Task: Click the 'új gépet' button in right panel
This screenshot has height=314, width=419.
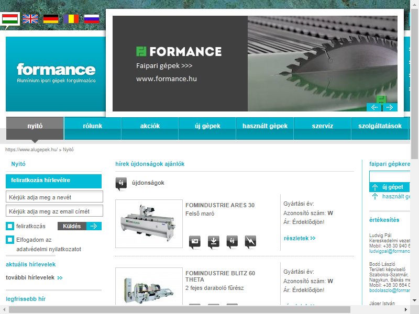Action: (x=390, y=187)
